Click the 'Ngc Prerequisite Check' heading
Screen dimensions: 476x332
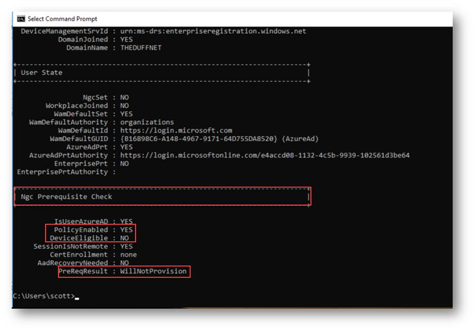pyautogui.click(x=67, y=197)
